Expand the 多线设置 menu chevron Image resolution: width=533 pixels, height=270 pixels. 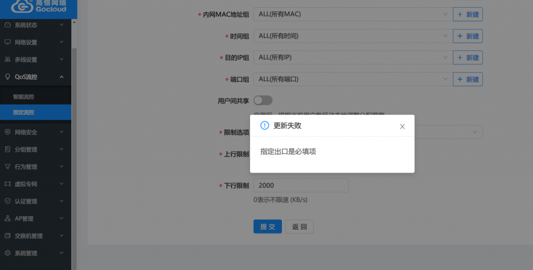[x=61, y=59]
